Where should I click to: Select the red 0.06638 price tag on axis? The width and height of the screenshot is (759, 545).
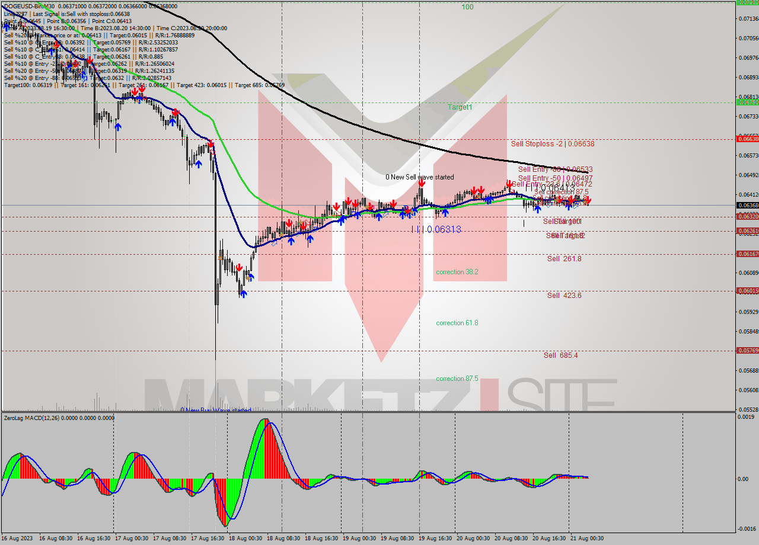747,140
